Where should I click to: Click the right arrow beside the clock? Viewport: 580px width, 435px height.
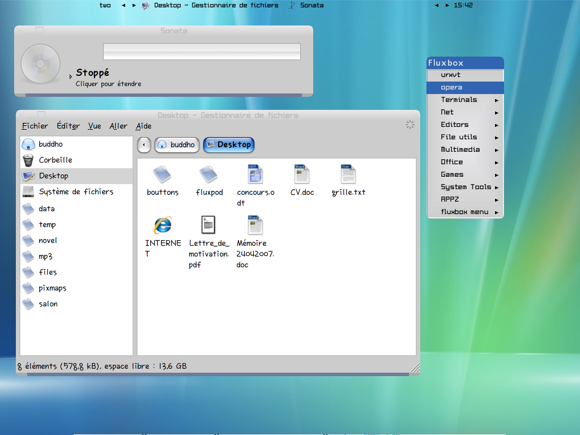[x=447, y=5]
